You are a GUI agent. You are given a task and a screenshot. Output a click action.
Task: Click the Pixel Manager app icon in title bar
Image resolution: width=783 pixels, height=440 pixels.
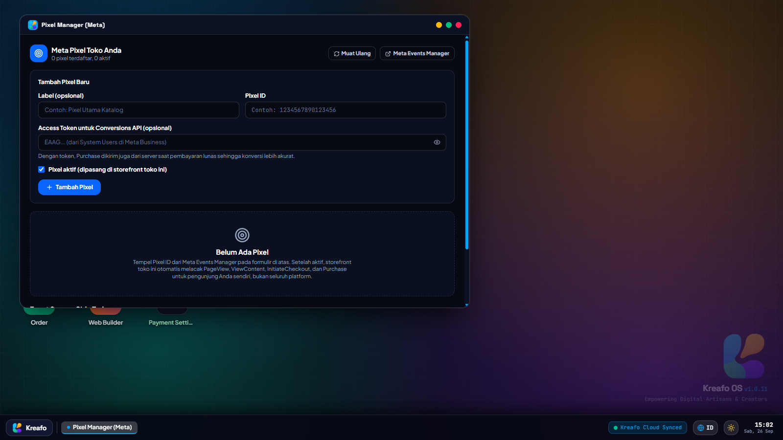point(33,25)
